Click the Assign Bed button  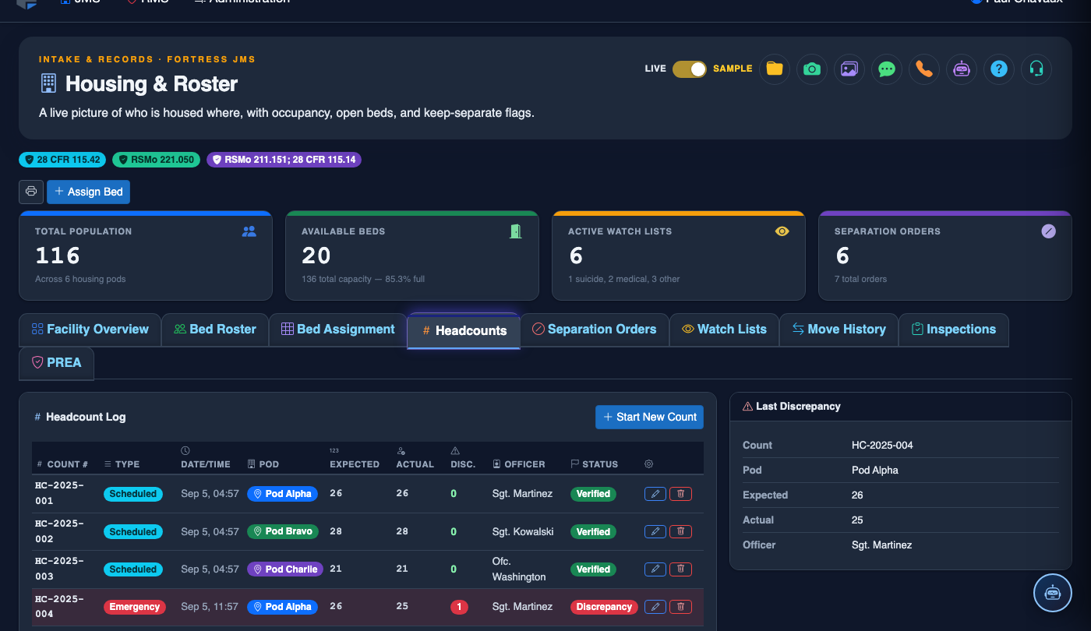[x=89, y=192]
